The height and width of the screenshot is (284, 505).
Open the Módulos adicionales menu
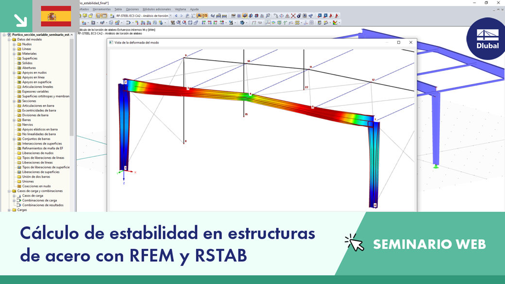(x=157, y=9)
